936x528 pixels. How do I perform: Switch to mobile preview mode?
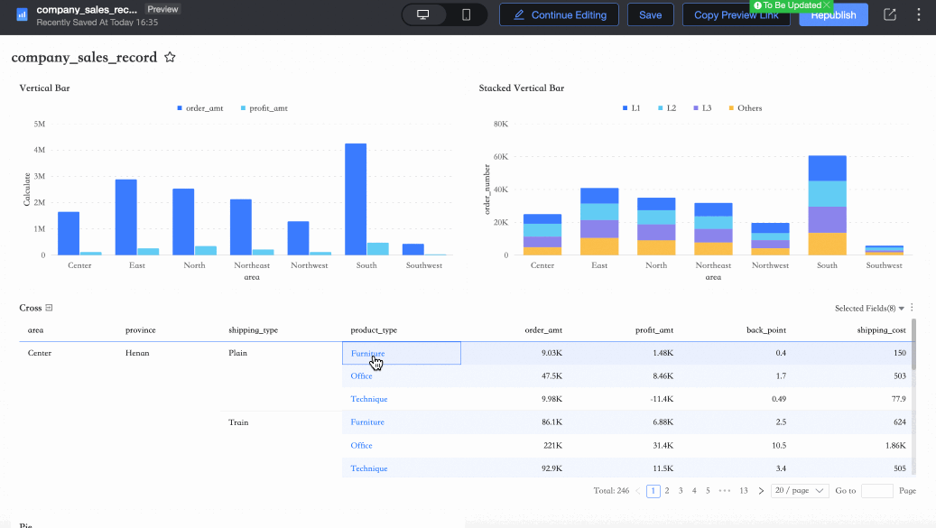(466, 15)
